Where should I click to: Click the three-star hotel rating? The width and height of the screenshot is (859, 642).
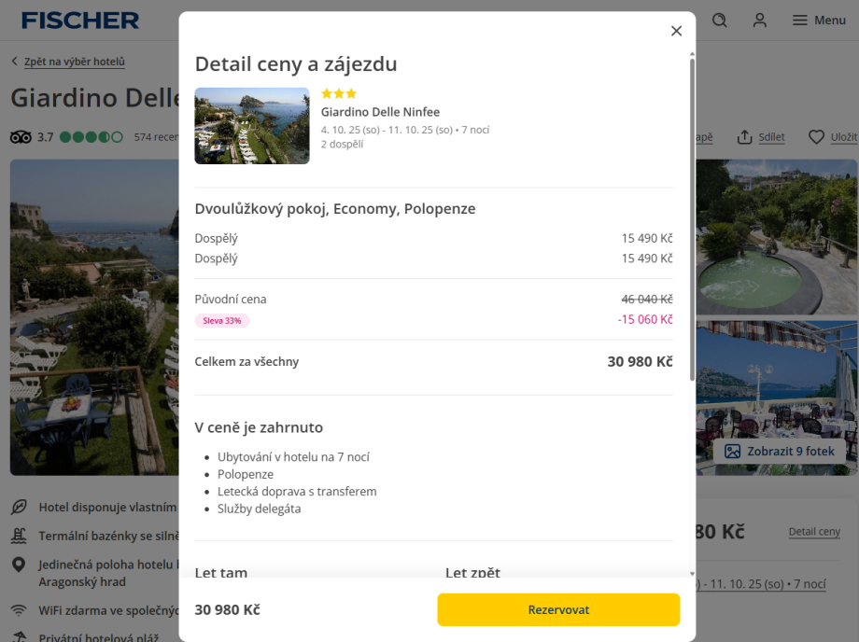click(x=339, y=93)
